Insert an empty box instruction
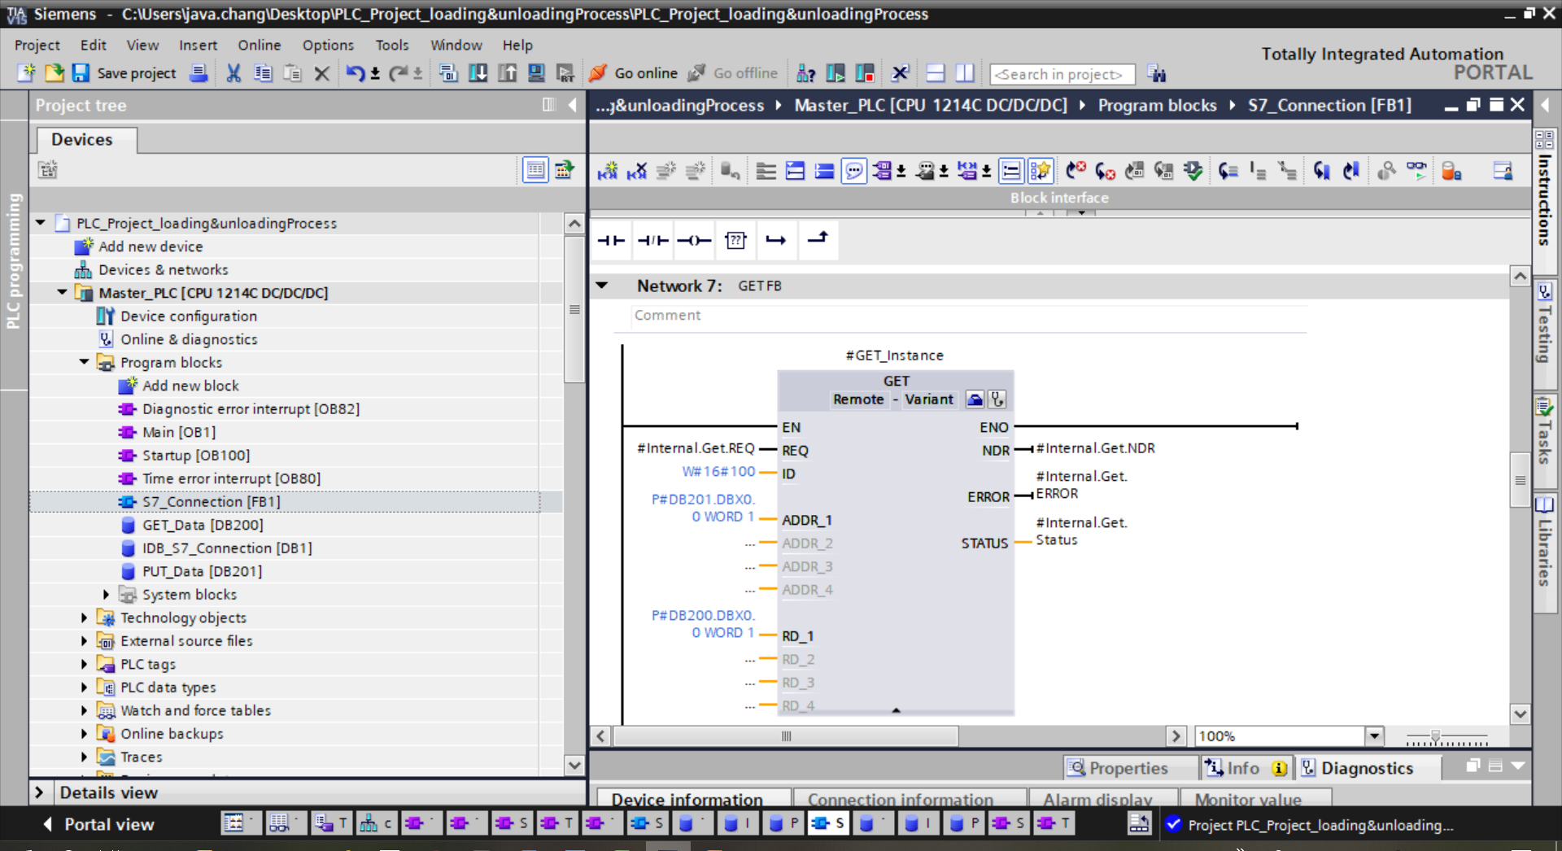This screenshot has width=1562, height=851. tap(735, 240)
